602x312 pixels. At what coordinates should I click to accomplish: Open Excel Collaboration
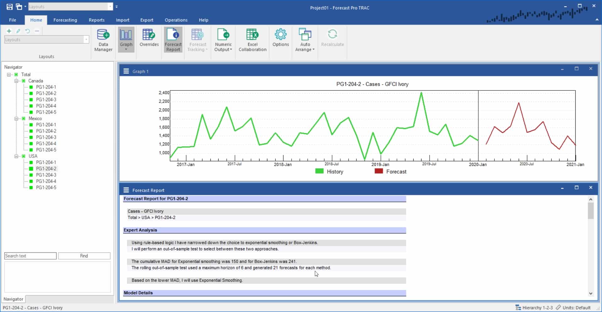[x=252, y=40]
